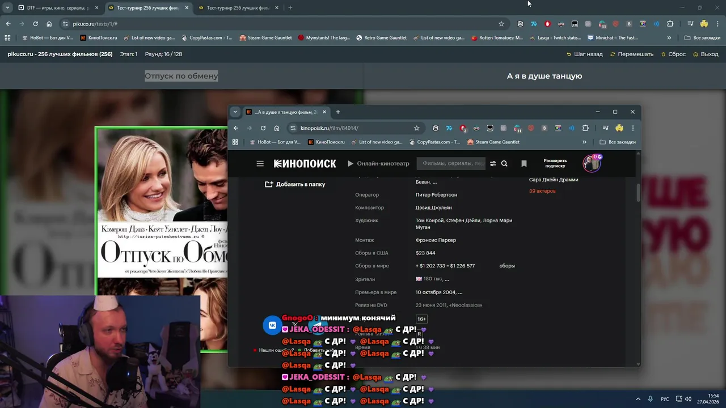Select the Отпуск по обмену movie poster
Viewport: 726px width, 408px height.
pyautogui.click(x=162, y=239)
